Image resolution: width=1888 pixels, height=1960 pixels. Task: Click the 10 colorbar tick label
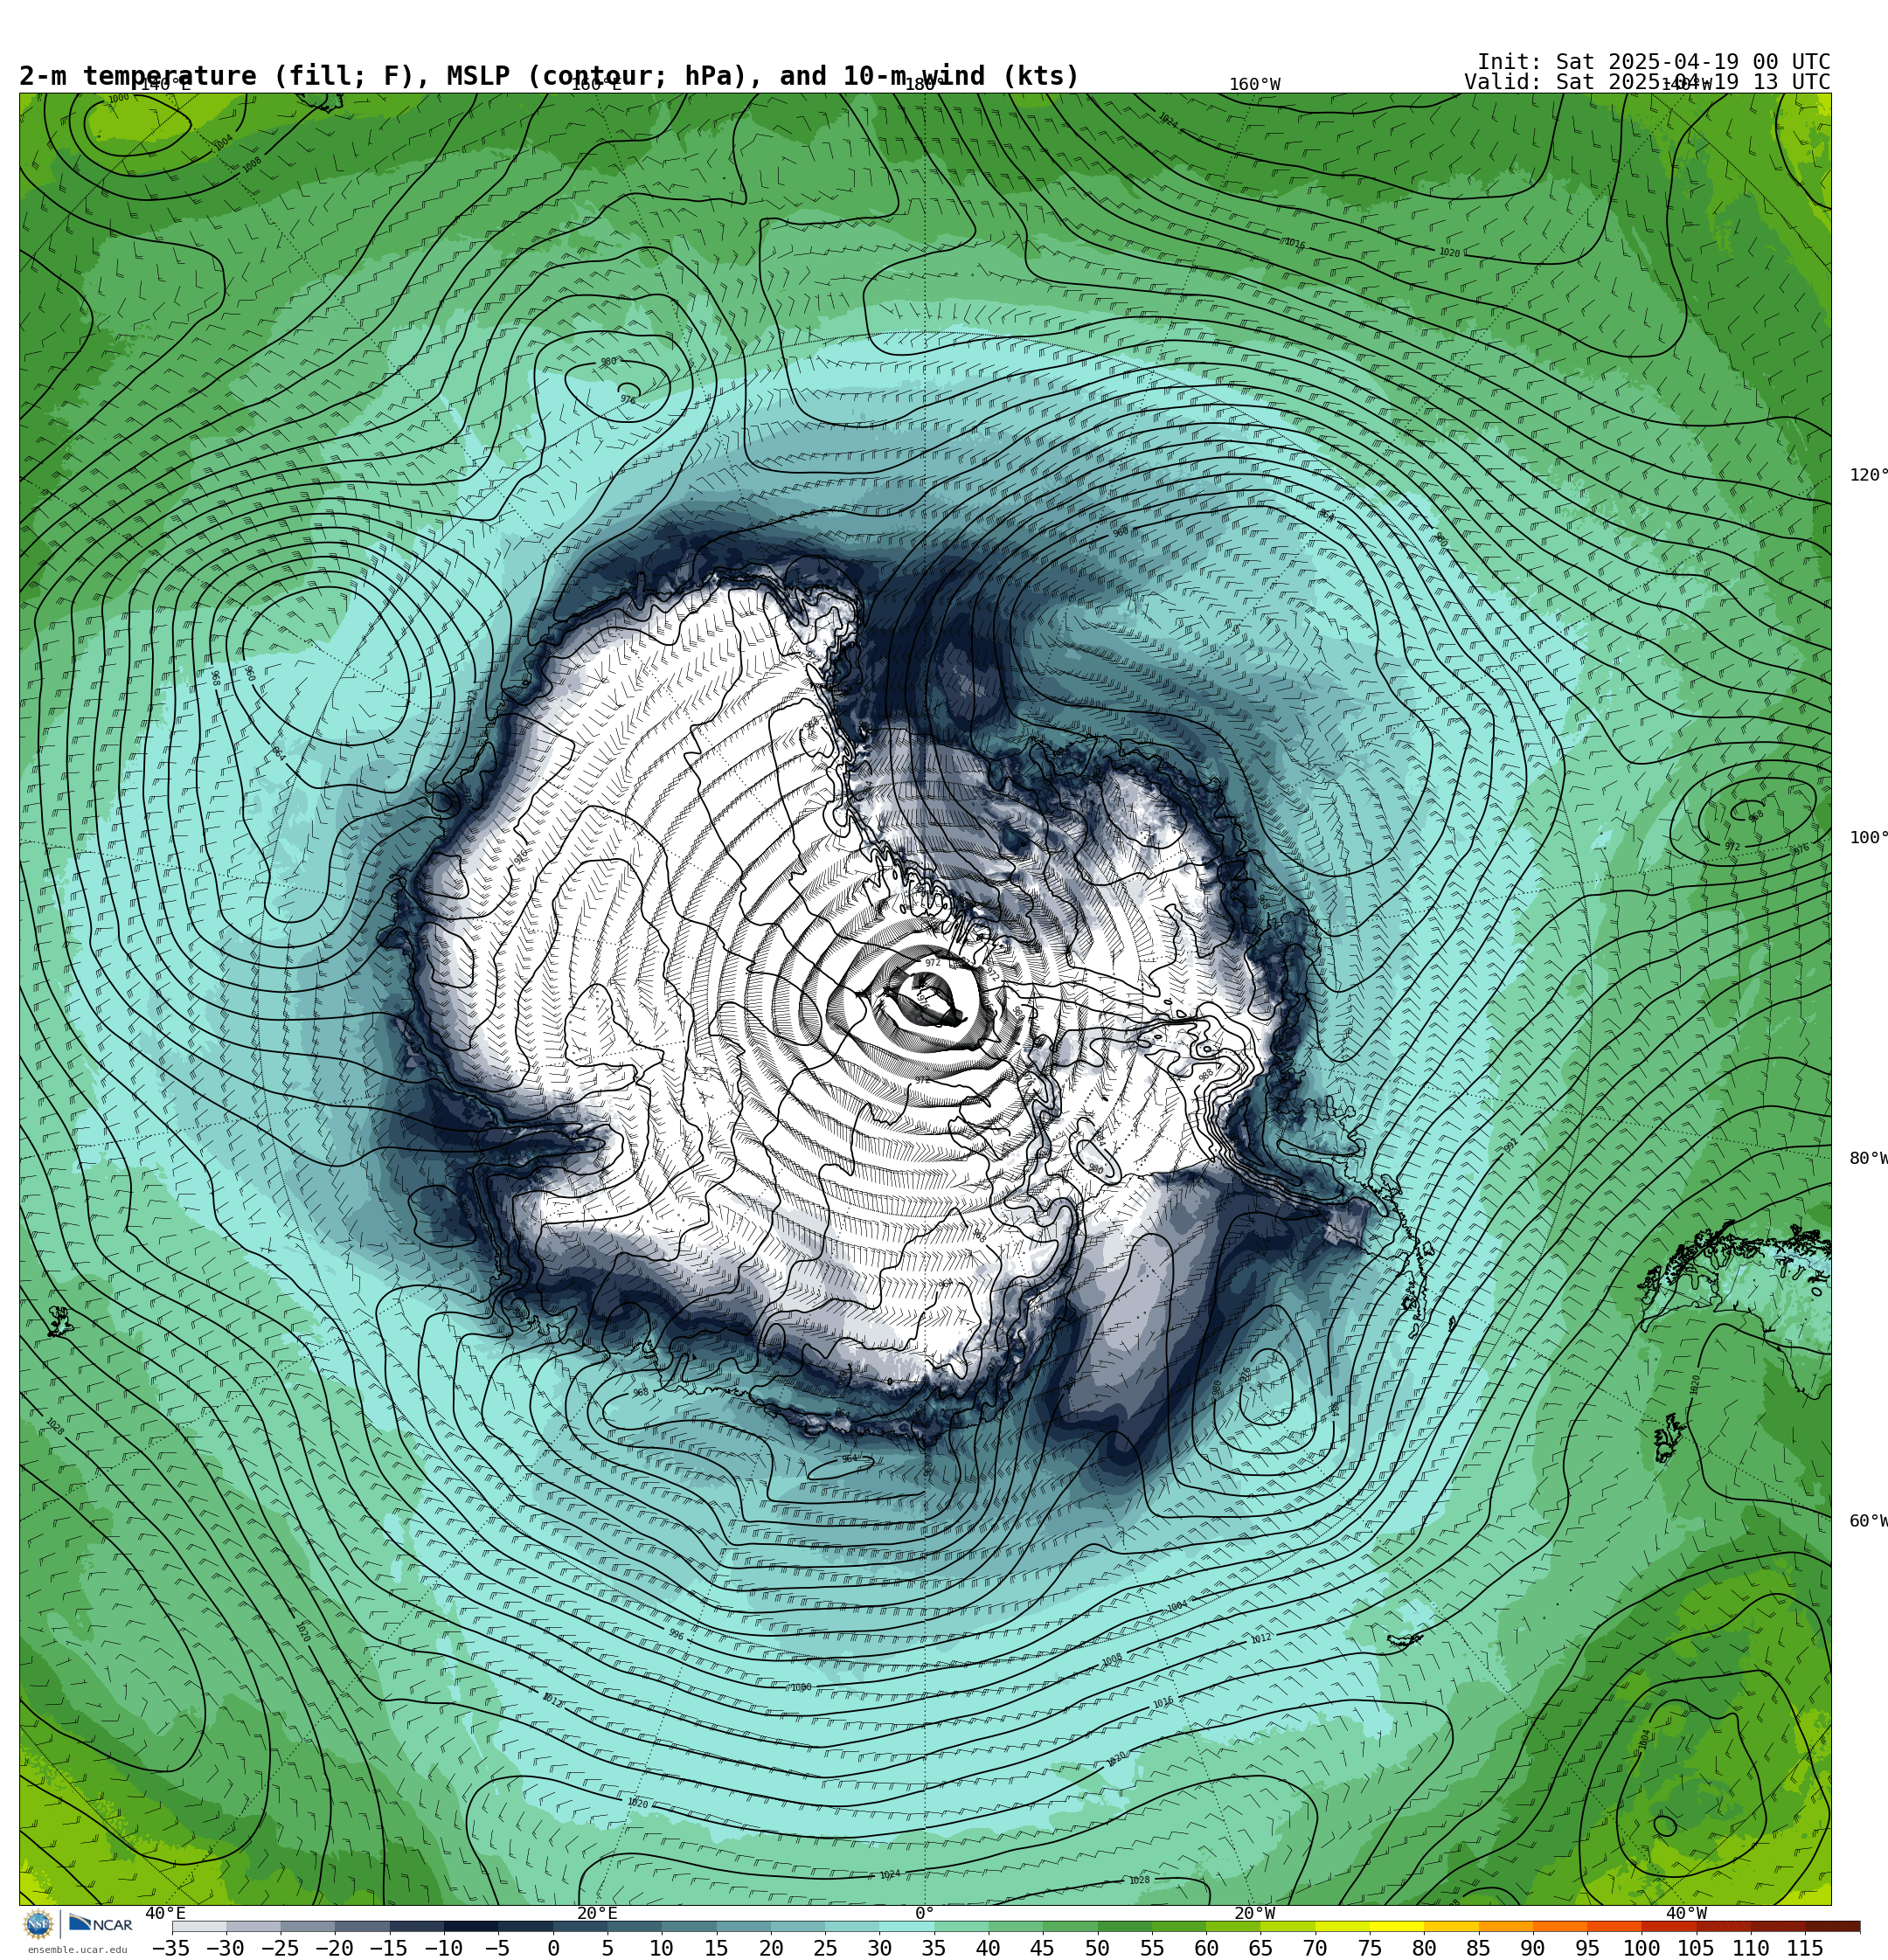[662, 1949]
